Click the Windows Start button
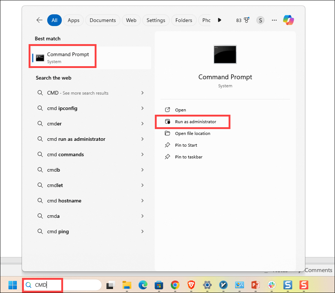 (12, 285)
